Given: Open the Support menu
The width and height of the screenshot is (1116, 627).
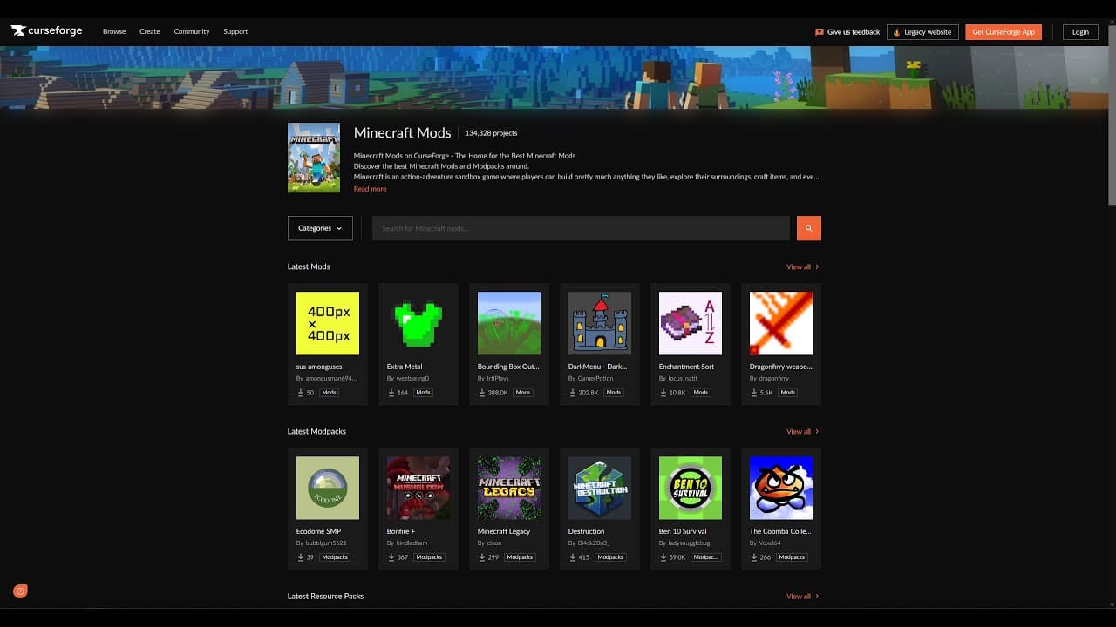Looking at the screenshot, I should [235, 31].
